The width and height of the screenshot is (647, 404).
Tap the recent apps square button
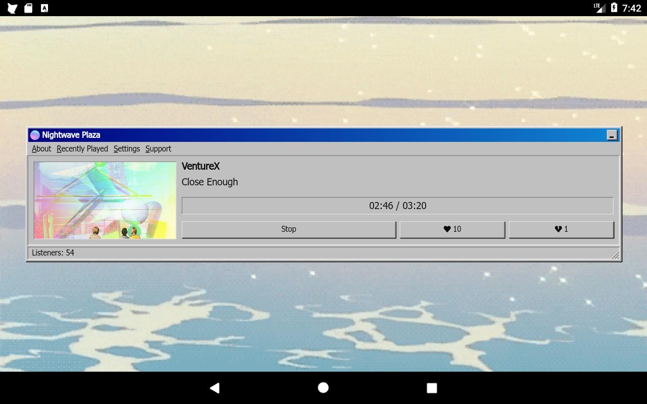click(x=432, y=388)
